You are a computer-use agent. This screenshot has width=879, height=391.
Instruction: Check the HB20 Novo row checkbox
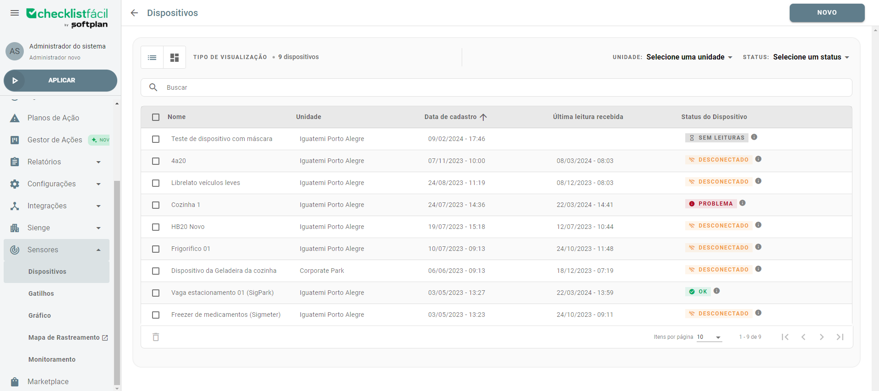coord(156,227)
